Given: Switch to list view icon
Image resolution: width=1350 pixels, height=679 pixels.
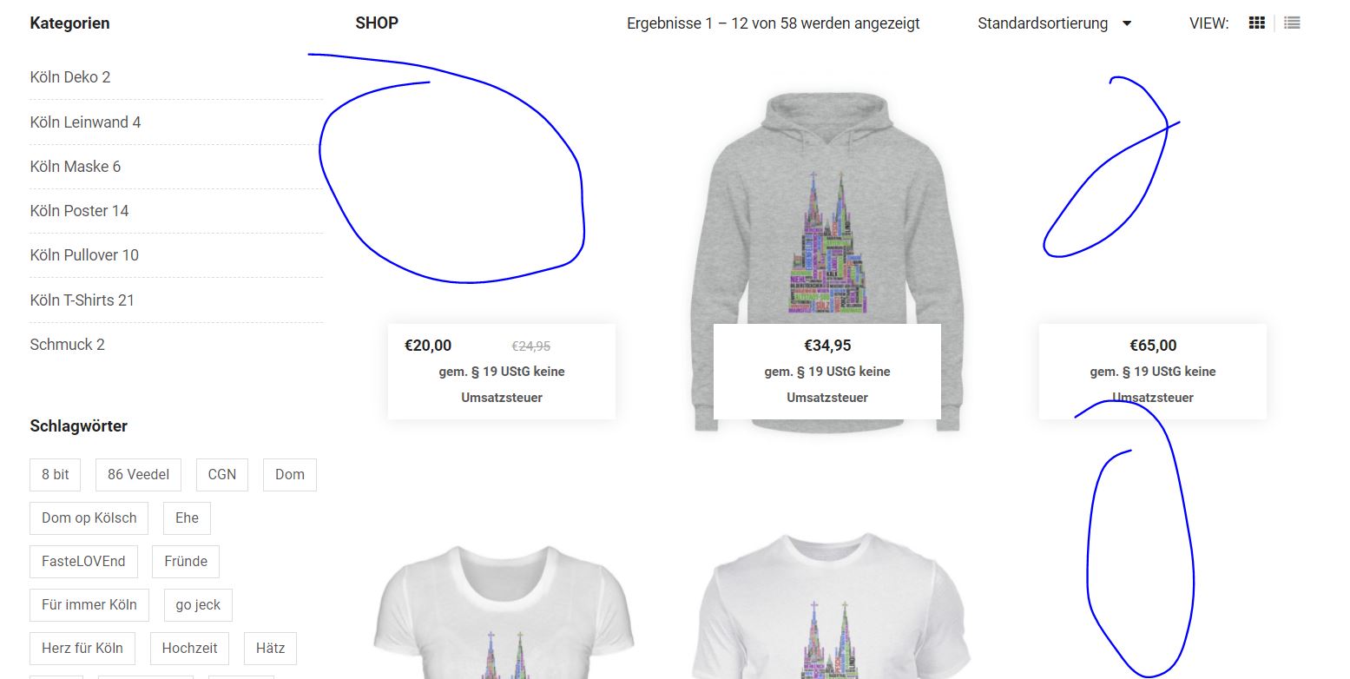Looking at the screenshot, I should click(1292, 23).
